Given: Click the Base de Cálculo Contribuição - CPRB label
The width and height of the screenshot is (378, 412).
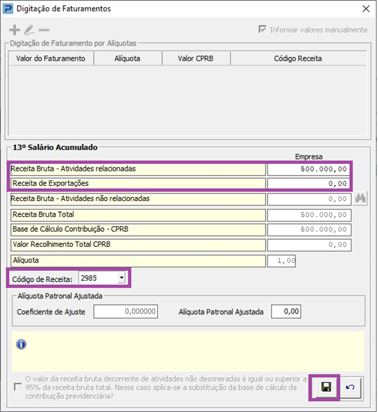Looking at the screenshot, I should (x=71, y=229).
